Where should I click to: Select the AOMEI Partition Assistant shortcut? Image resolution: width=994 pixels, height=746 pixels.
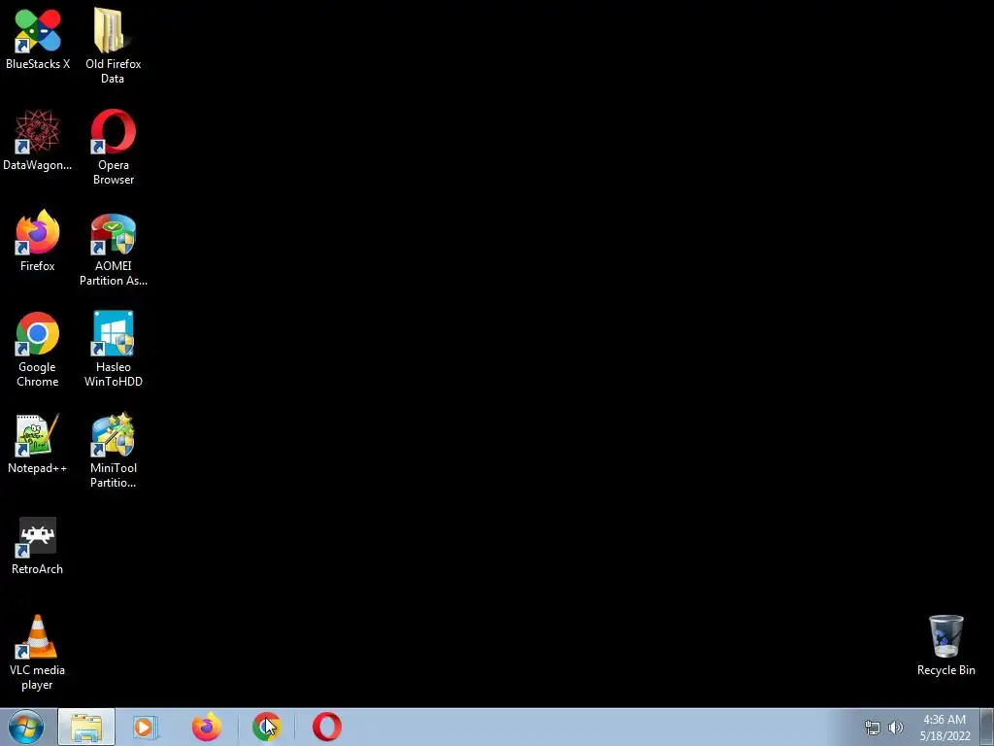click(x=113, y=250)
